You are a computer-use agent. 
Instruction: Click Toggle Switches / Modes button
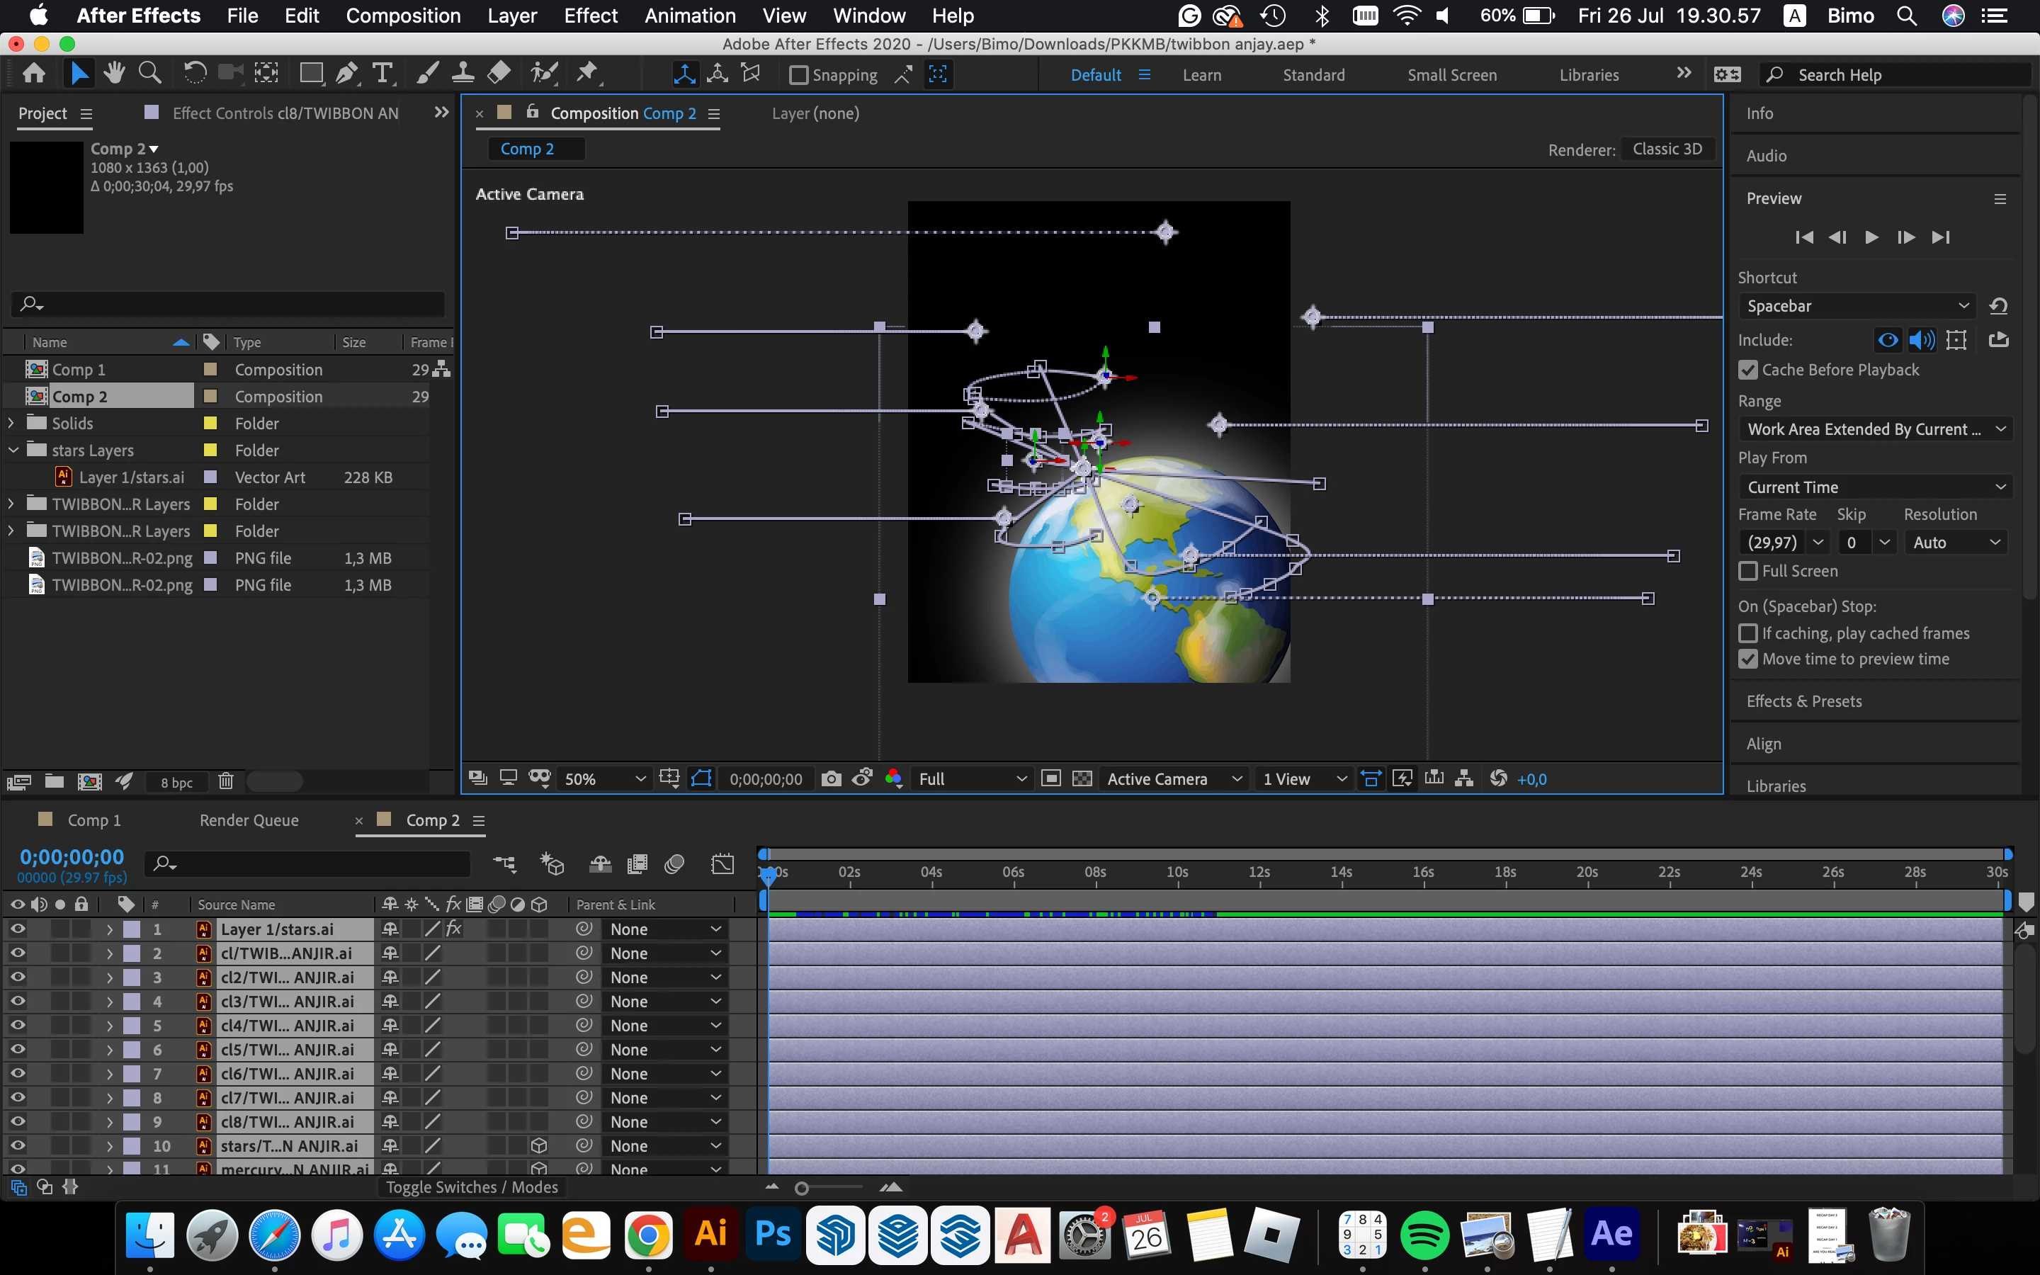(x=471, y=1186)
